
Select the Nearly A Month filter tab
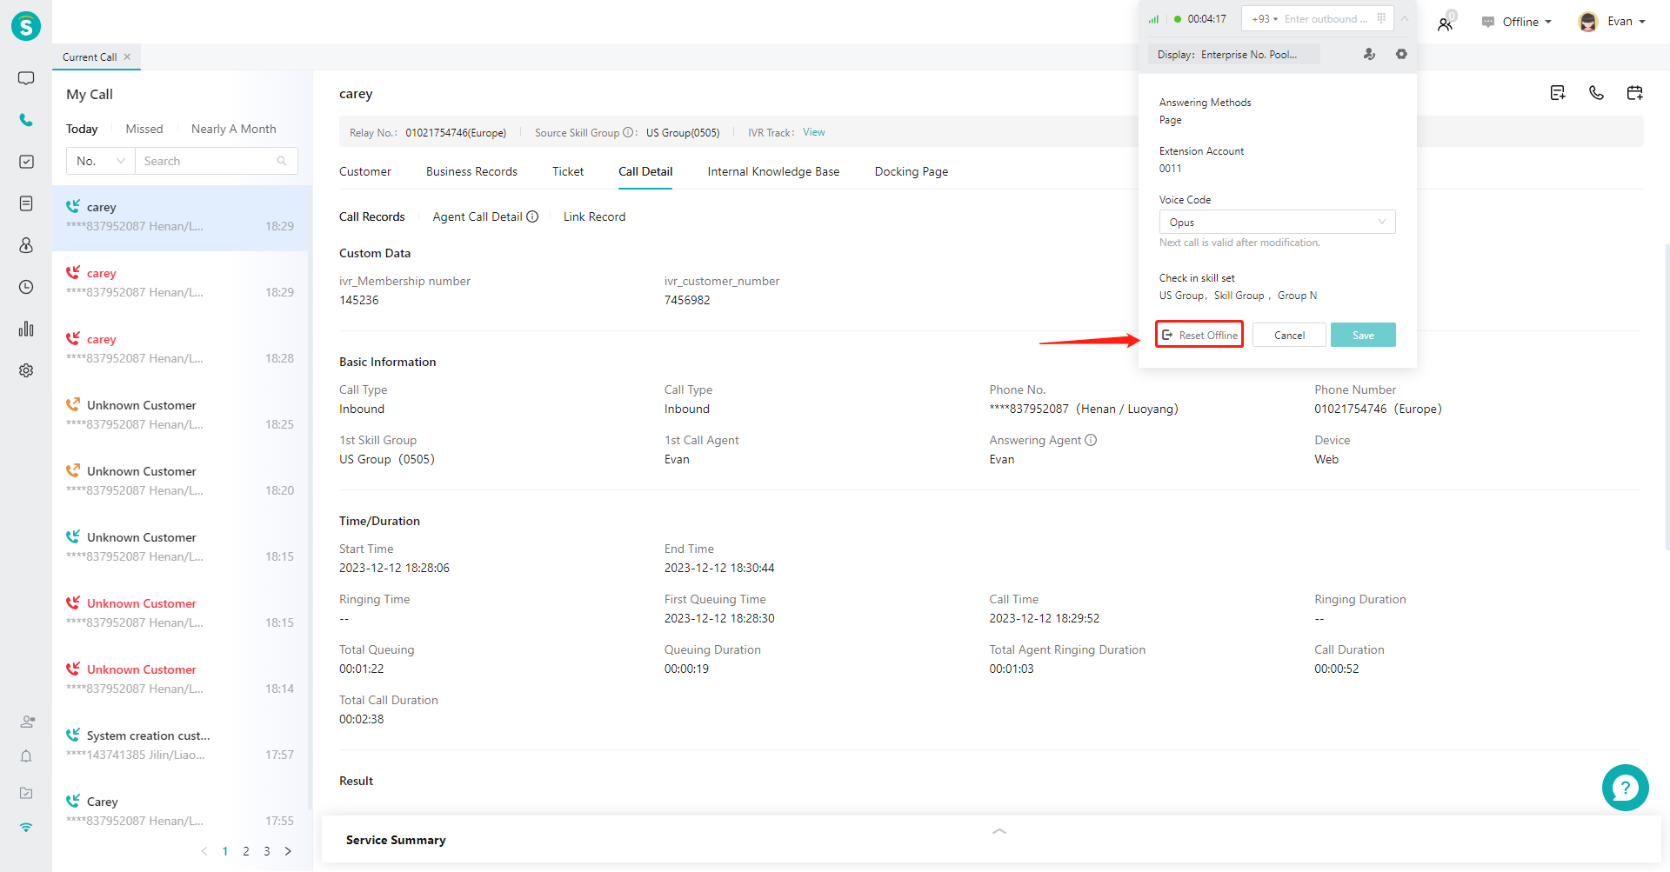[233, 129]
